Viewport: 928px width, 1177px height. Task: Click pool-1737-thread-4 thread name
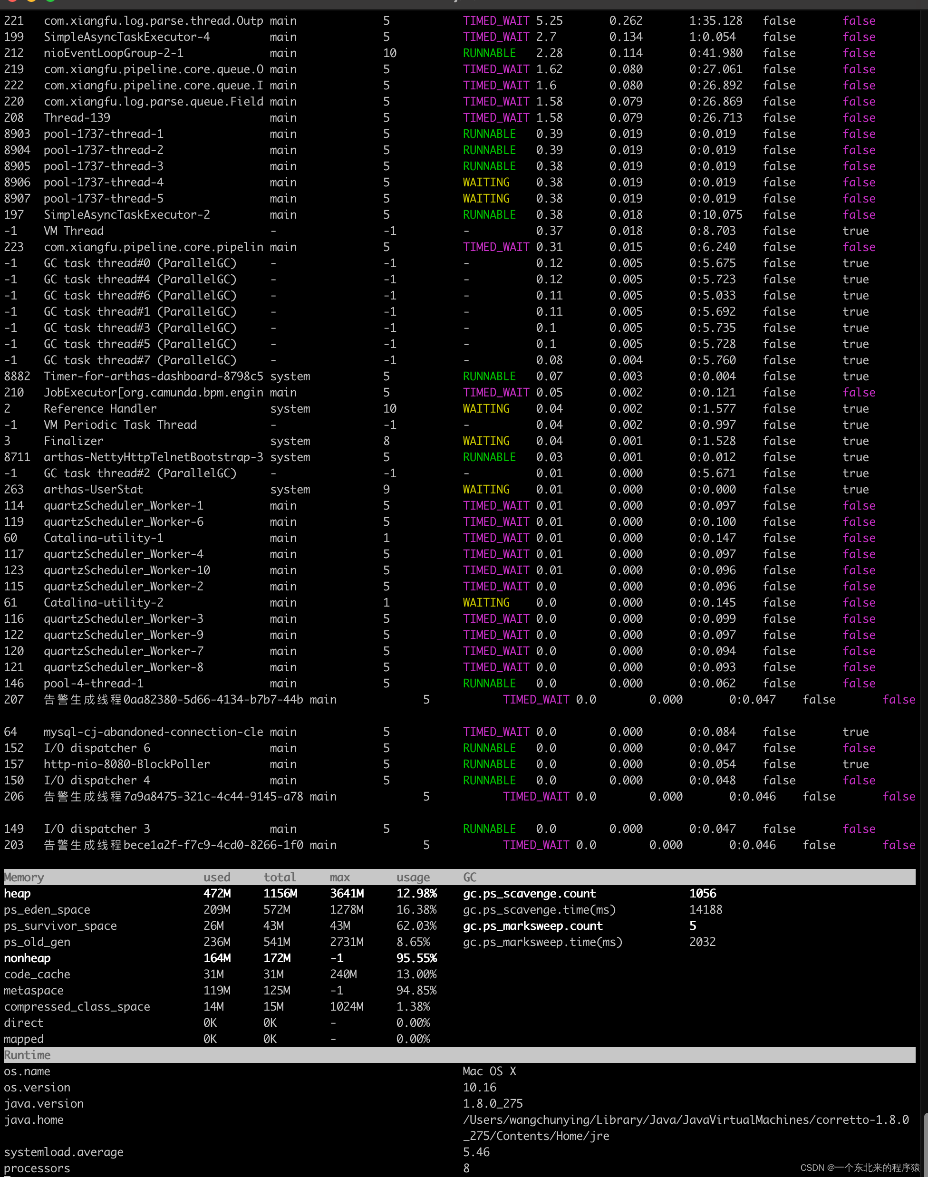tap(103, 183)
